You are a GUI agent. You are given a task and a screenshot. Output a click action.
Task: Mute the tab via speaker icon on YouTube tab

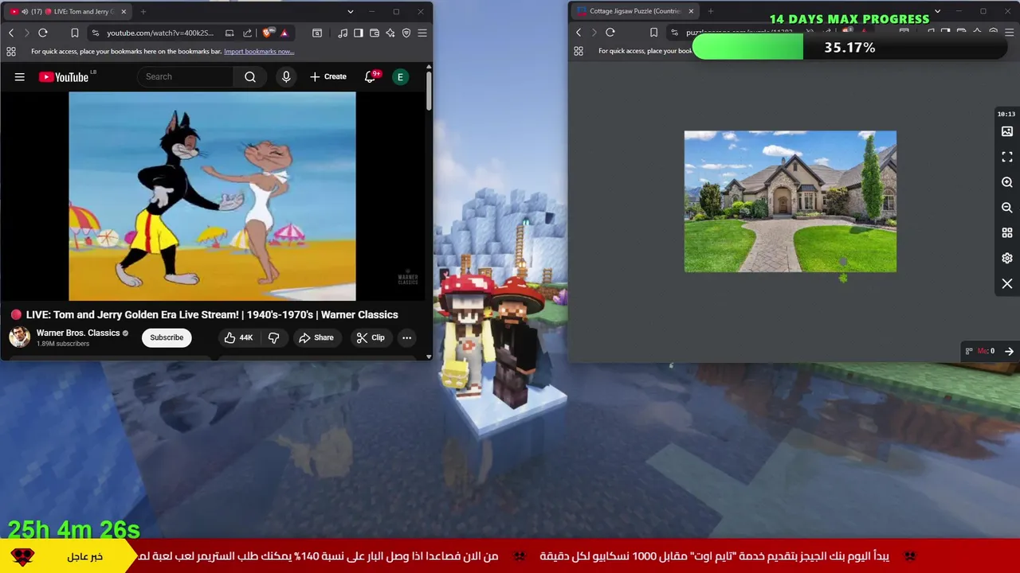(x=25, y=12)
